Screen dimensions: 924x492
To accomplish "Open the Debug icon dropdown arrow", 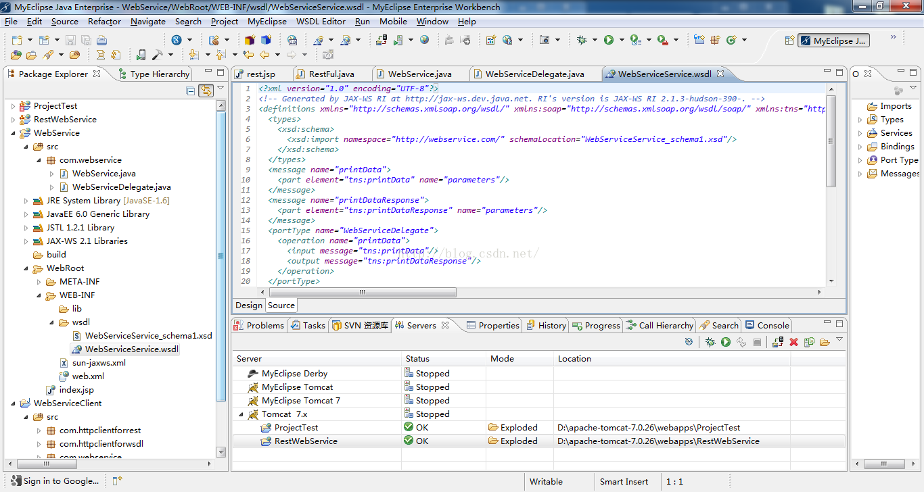I will pyautogui.click(x=595, y=40).
